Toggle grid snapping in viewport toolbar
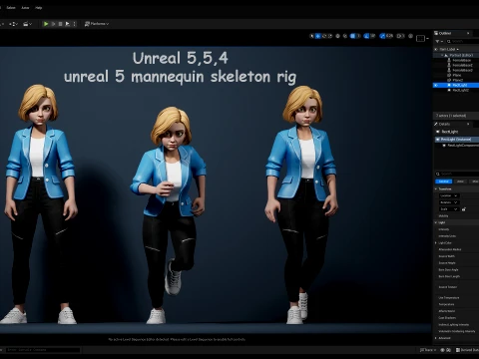This screenshot has width=479, height=359. (353, 36)
